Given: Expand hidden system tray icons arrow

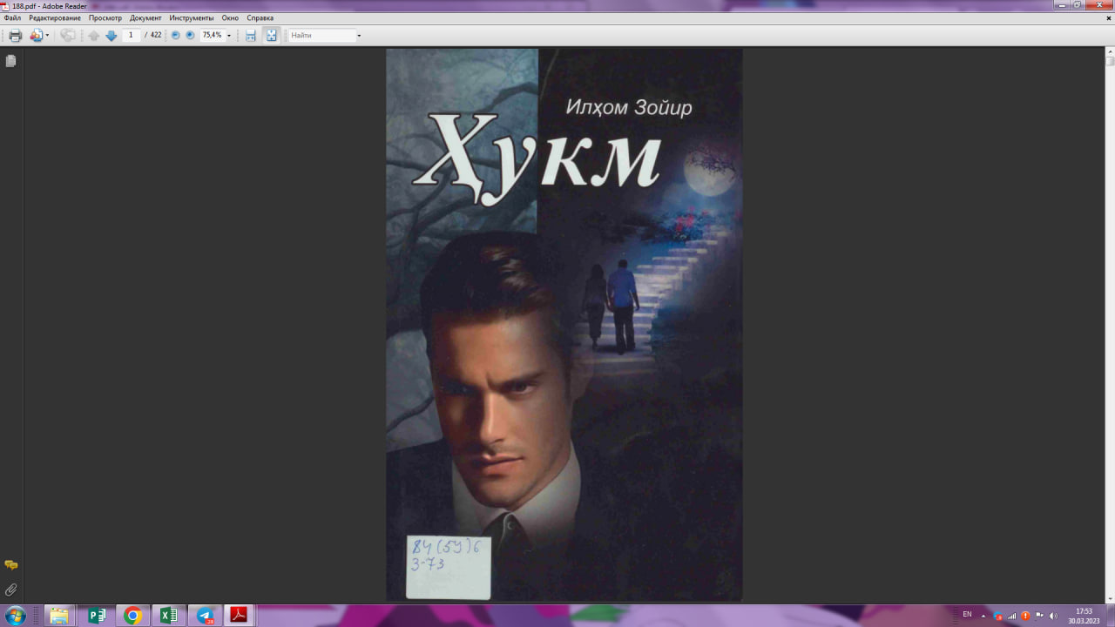Looking at the screenshot, I should coord(982,615).
